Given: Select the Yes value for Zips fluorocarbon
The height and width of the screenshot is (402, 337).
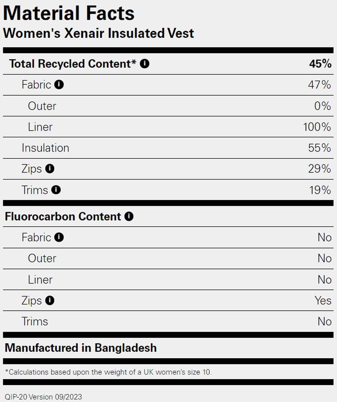Looking at the screenshot, I should coord(323,300).
